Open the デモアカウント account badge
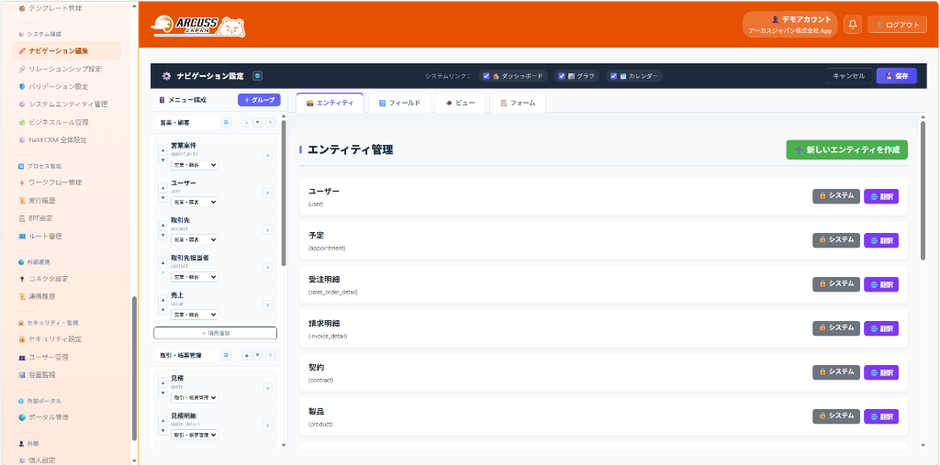Screen dimensions: 940x465 pos(790,25)
